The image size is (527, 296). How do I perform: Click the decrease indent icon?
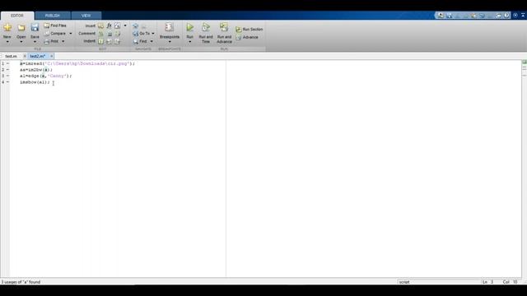point(117,41)
